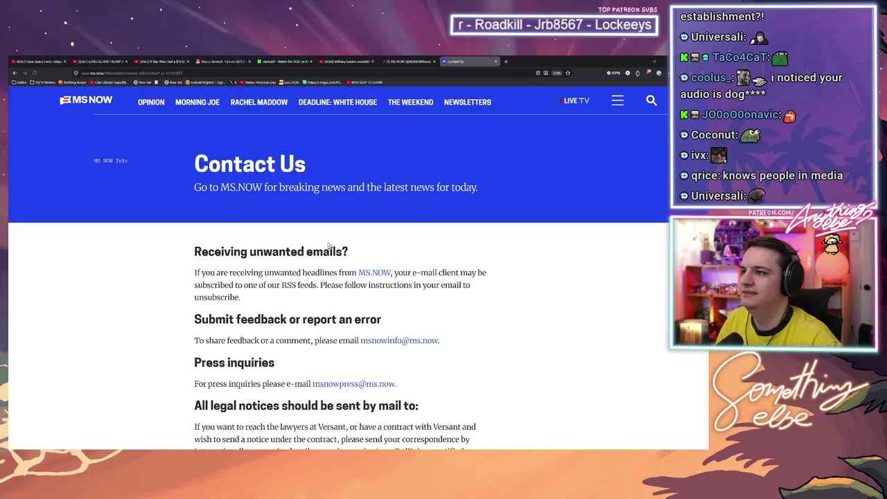Viewport: 887px width, 499px height.
Task: Open The Weekend menu item
Action: tap(410, 102)
